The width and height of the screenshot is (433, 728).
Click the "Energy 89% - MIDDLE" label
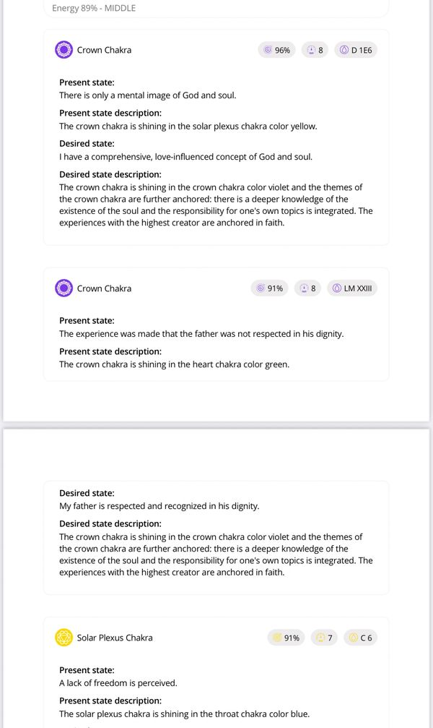tap(94, 9)
